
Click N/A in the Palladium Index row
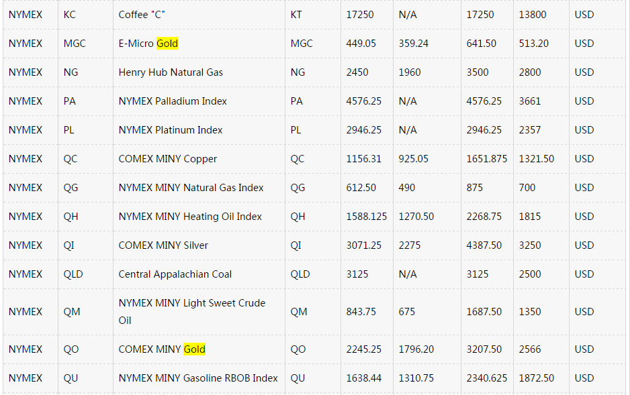point(408,101)
